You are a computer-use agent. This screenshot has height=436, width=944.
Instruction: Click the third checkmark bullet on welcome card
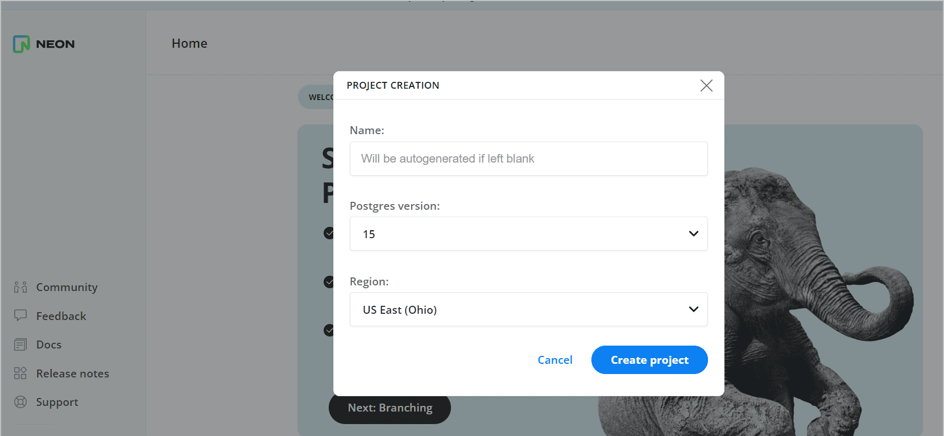tap(329, 330)
